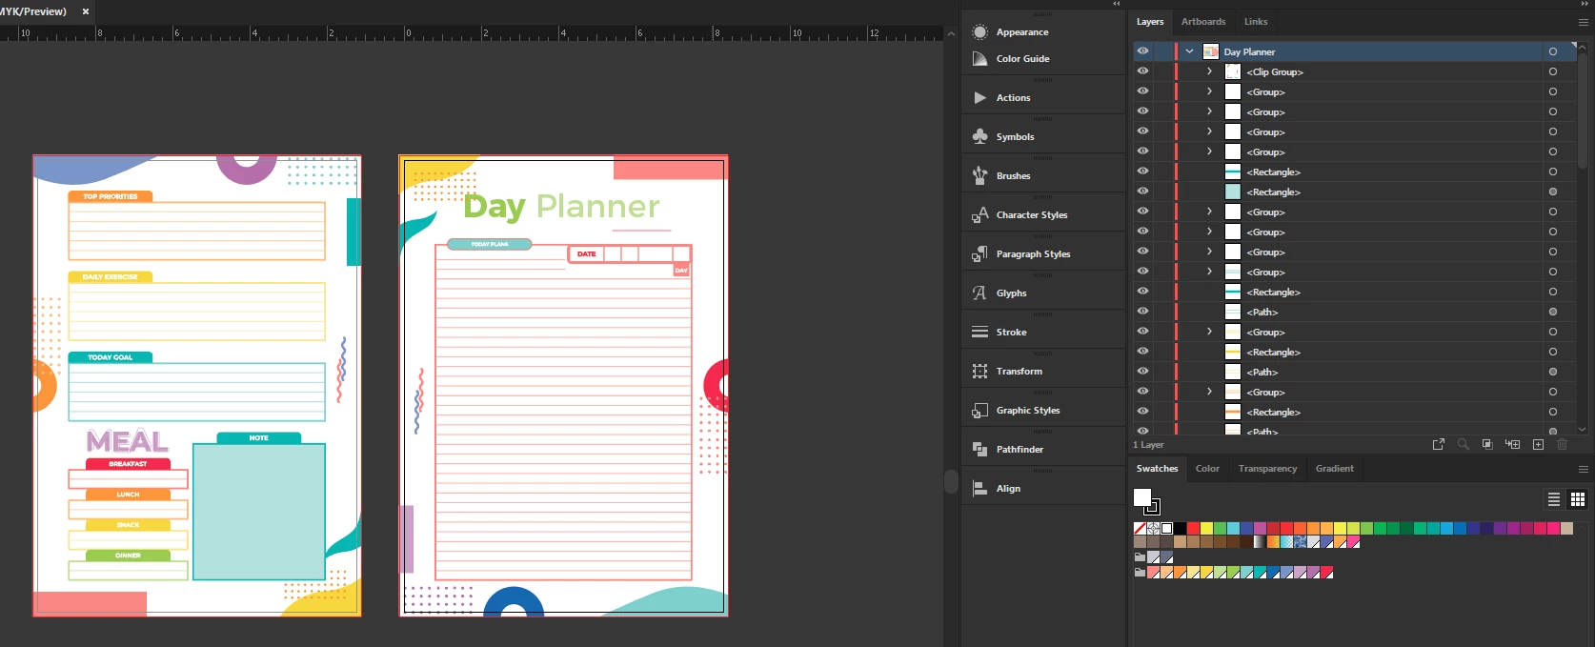
Task: Click target circle of <Clip Group> row
Action: click(x=1553, y=71)
